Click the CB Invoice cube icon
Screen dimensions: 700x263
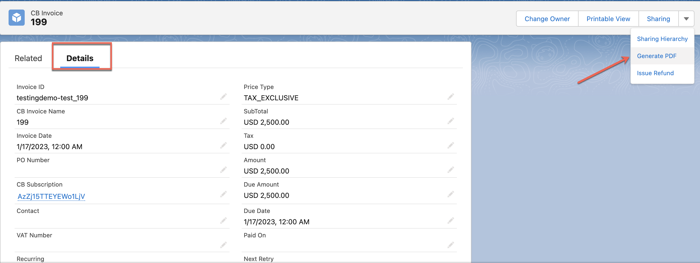click(17, 18)
